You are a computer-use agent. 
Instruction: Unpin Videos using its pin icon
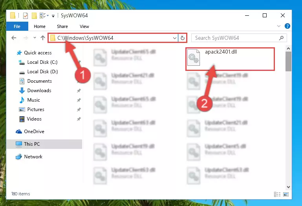tap(79, 119)
